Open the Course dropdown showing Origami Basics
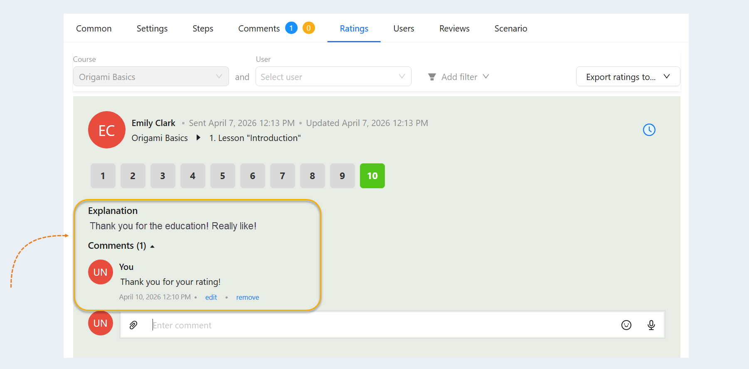 click(151, 77)
